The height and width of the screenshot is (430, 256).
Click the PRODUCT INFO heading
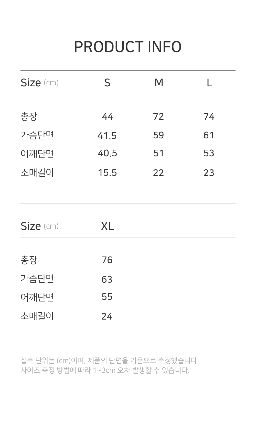(x=128, y=47)
